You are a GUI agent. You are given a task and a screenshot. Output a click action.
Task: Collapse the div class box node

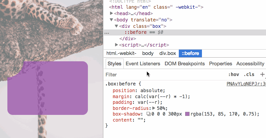116,26
